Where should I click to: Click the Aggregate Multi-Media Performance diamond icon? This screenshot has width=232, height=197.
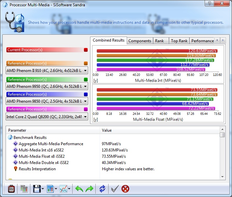click(x=16, y=144)
